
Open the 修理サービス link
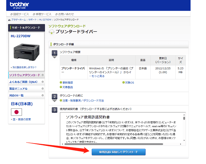point(42,14)
